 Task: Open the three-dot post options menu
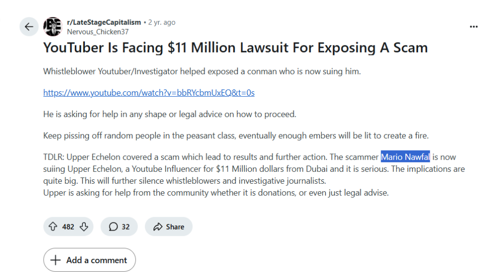click(474, 27)
